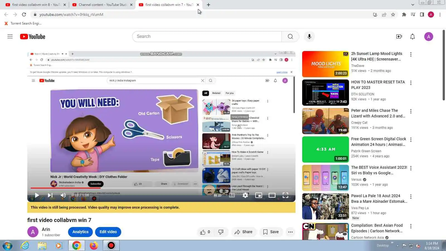Open the Peter and Miles Chase video title
Image resolution: width=446 pixels, height=251 pixels.
pos(378,113)
